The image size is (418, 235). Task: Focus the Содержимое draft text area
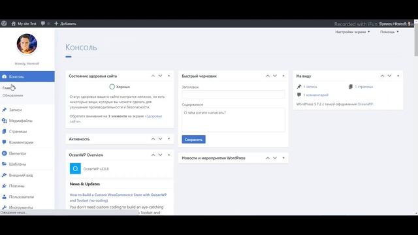pyautogui.click(x=233, y=119)
